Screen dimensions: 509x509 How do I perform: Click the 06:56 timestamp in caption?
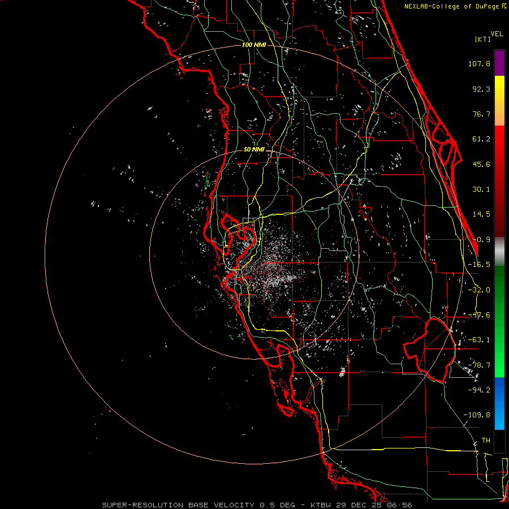coord(399,505)
